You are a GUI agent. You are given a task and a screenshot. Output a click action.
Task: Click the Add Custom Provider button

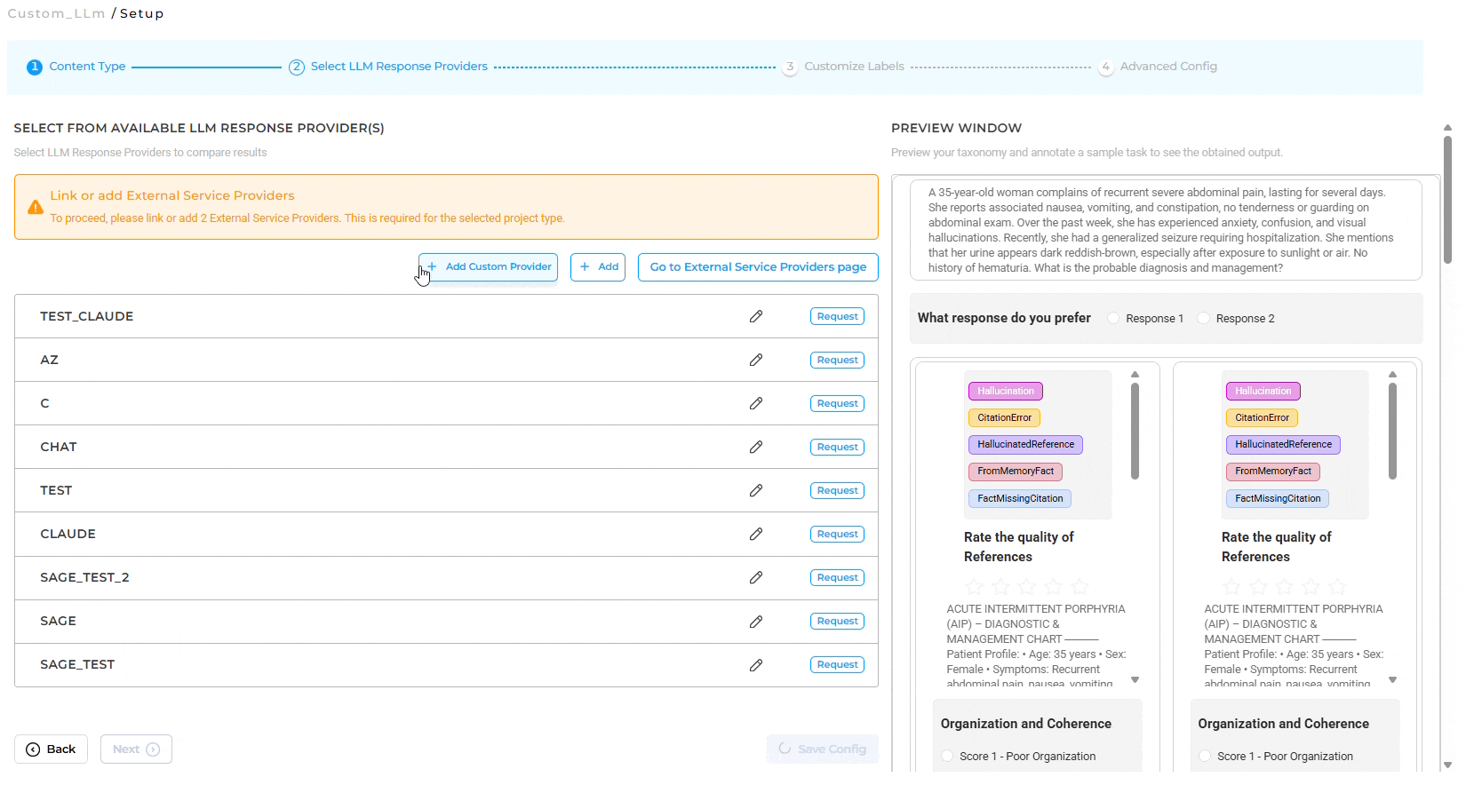click(x=489, y=266)
